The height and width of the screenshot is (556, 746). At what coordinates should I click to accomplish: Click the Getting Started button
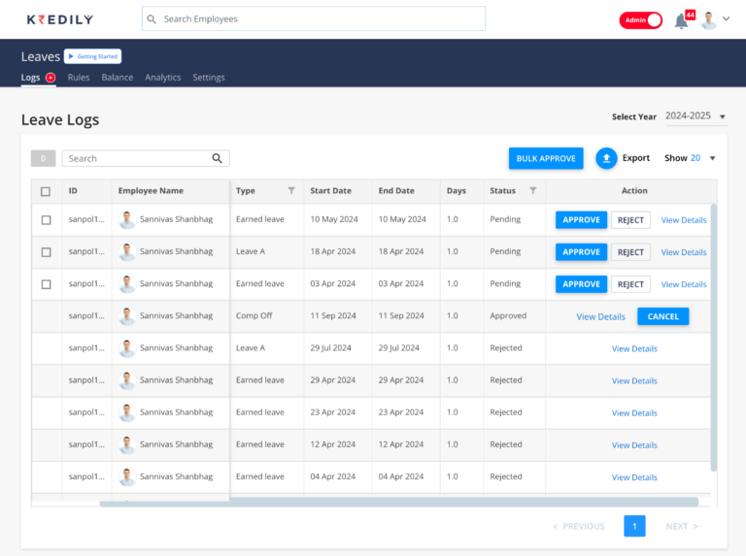[93, 56]
